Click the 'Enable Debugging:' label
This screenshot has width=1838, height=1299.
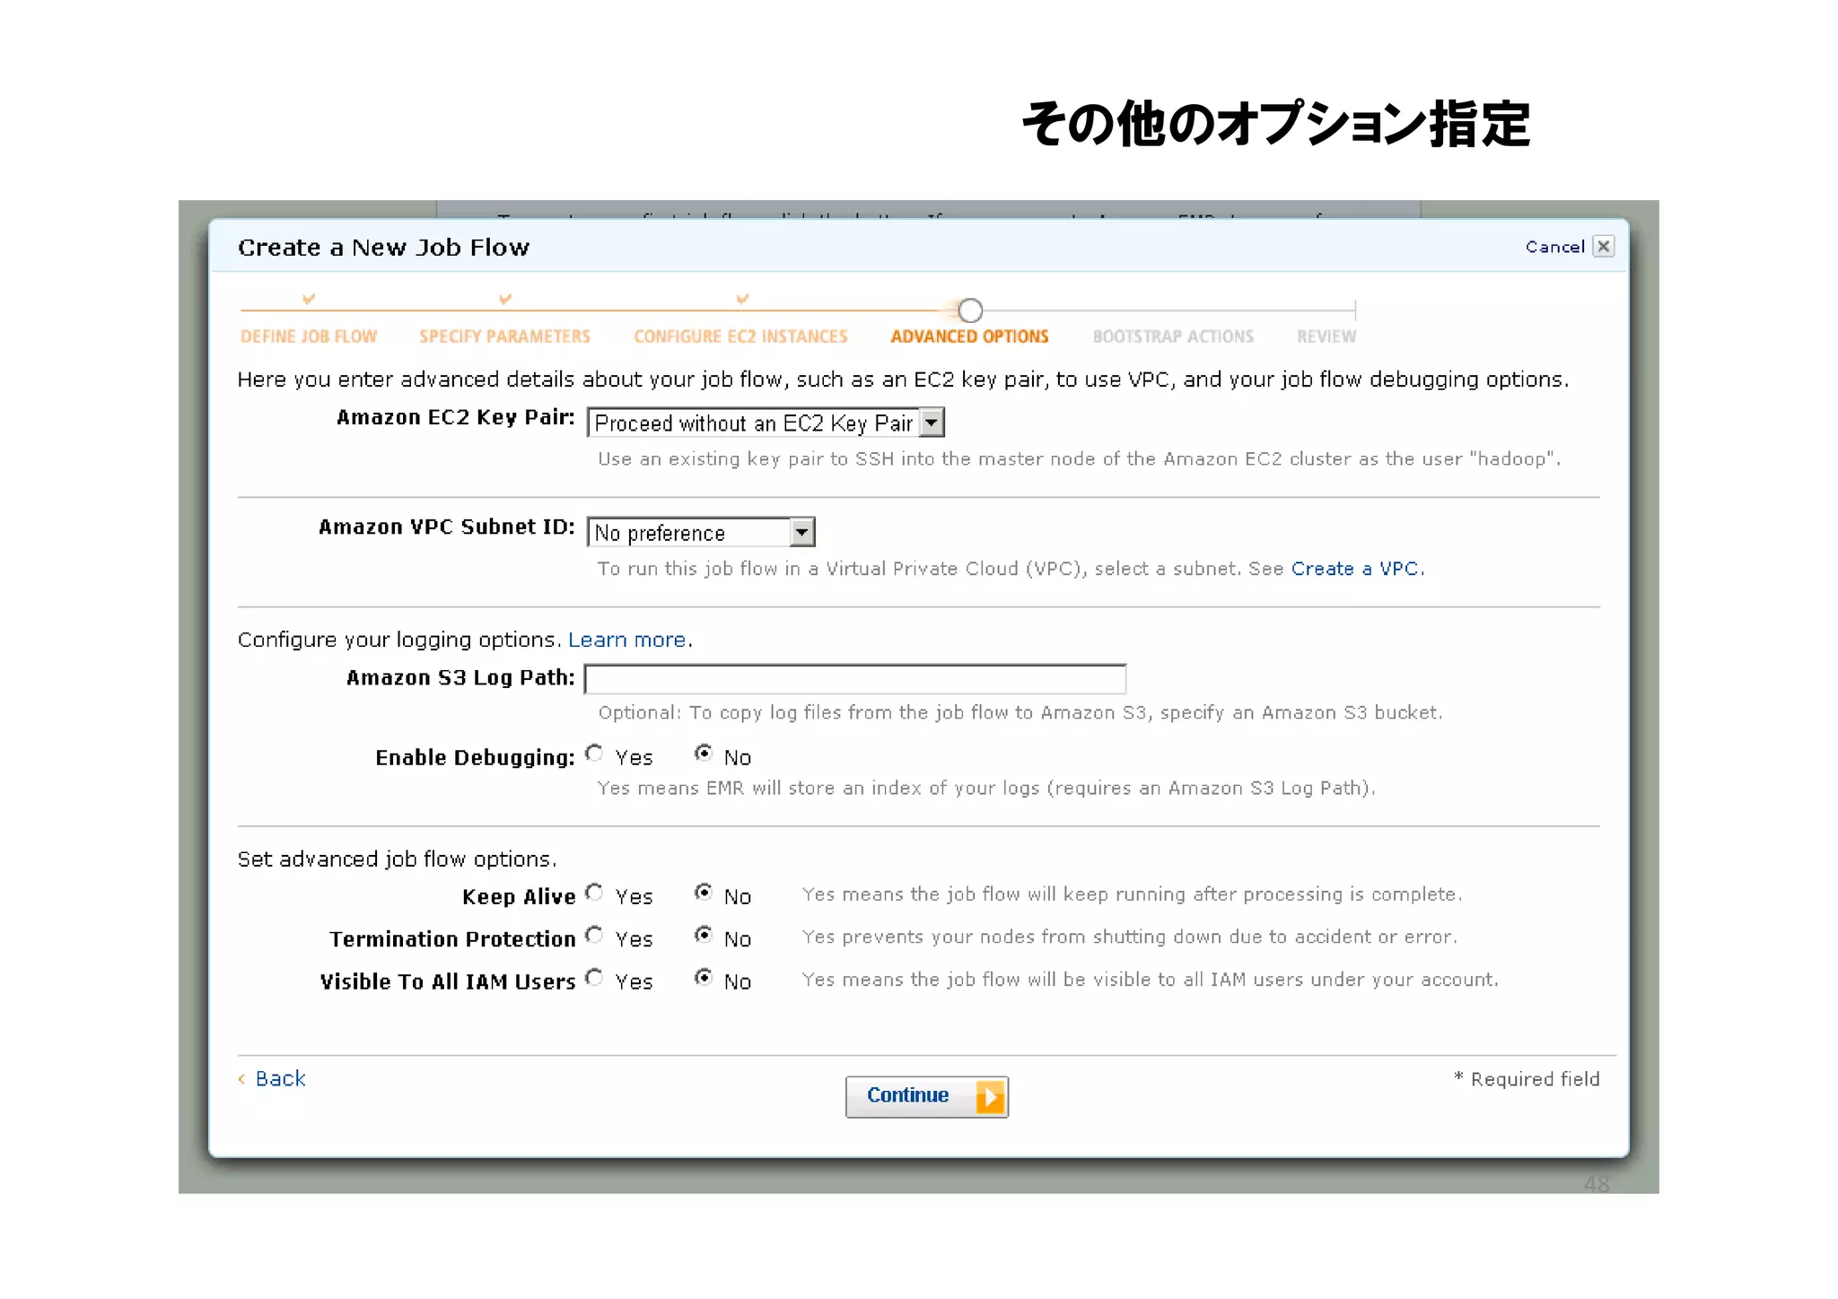(475, 758)
